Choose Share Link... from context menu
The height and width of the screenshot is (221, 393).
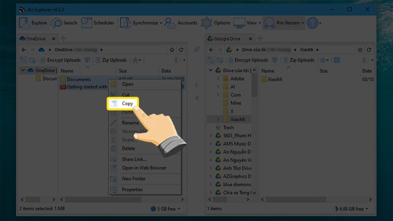pos(145,159)
